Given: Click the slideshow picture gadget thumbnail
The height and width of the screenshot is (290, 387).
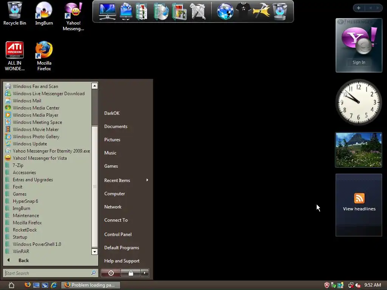Looking at the screenshot, I should tap(358, 150).
